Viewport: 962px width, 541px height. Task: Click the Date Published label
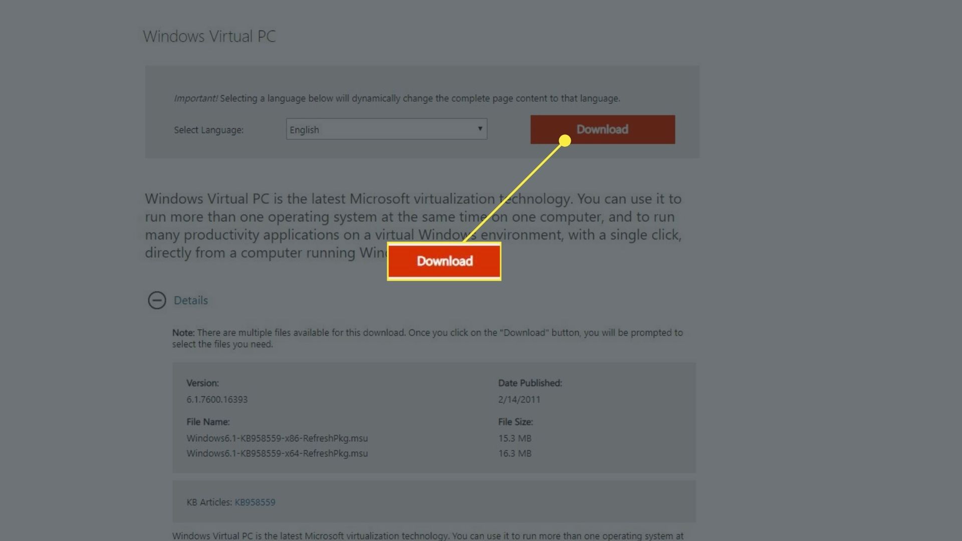(530, 383)
